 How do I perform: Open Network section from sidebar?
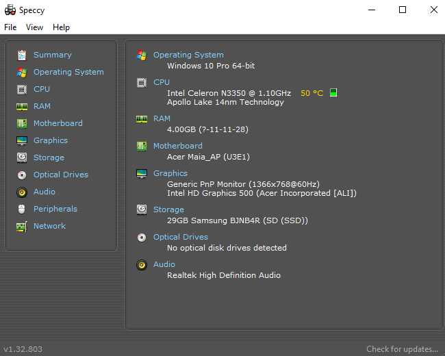pos(49,226)
